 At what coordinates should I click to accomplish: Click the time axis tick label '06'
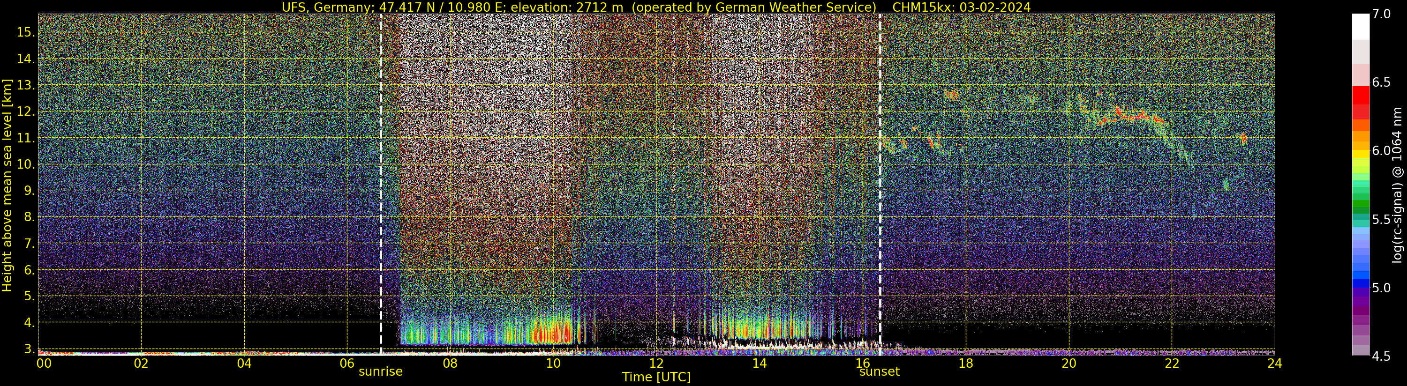[x=347, y=363]
